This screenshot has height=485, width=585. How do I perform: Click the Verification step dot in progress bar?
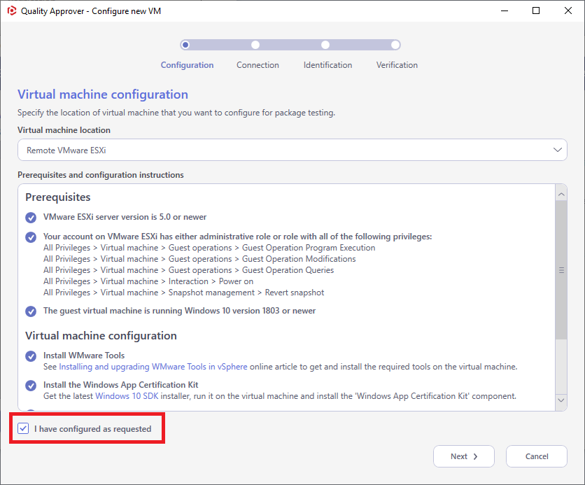[x=395, y=45]
